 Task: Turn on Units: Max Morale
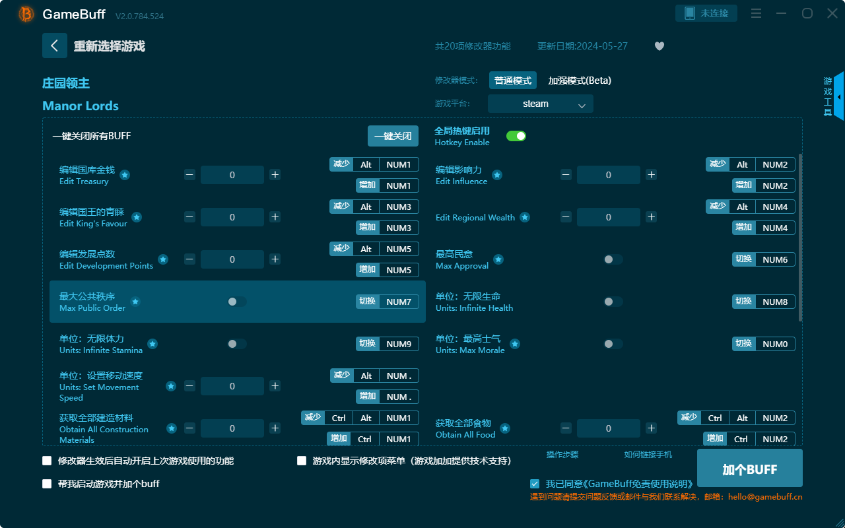point(613,344)
